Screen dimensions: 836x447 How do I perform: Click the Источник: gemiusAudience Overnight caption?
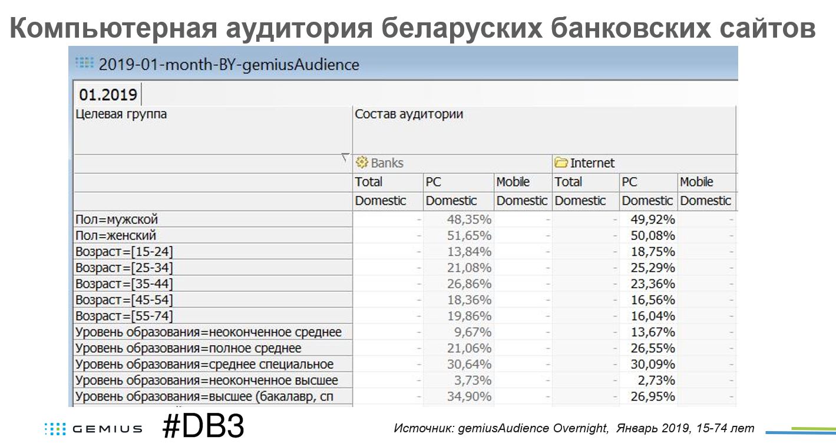click(501, 428)
